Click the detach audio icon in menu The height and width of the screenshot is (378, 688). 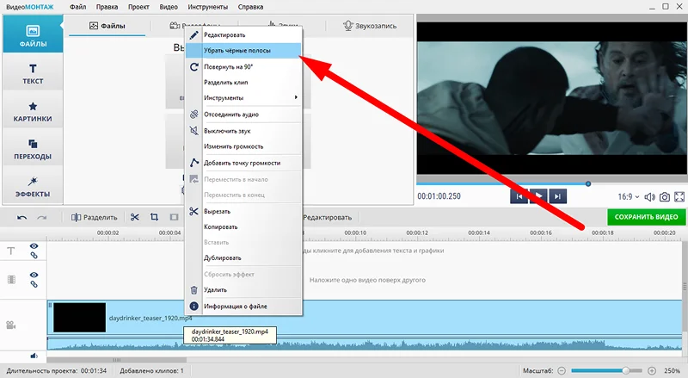(x=194, y=115)
